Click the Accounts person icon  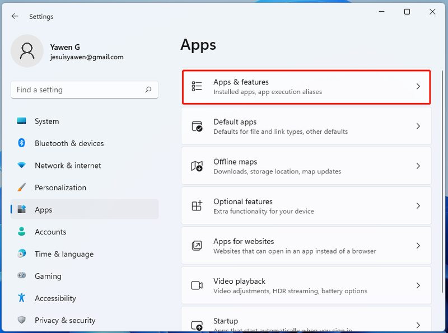pyautogui.click(x=21, y=231)
